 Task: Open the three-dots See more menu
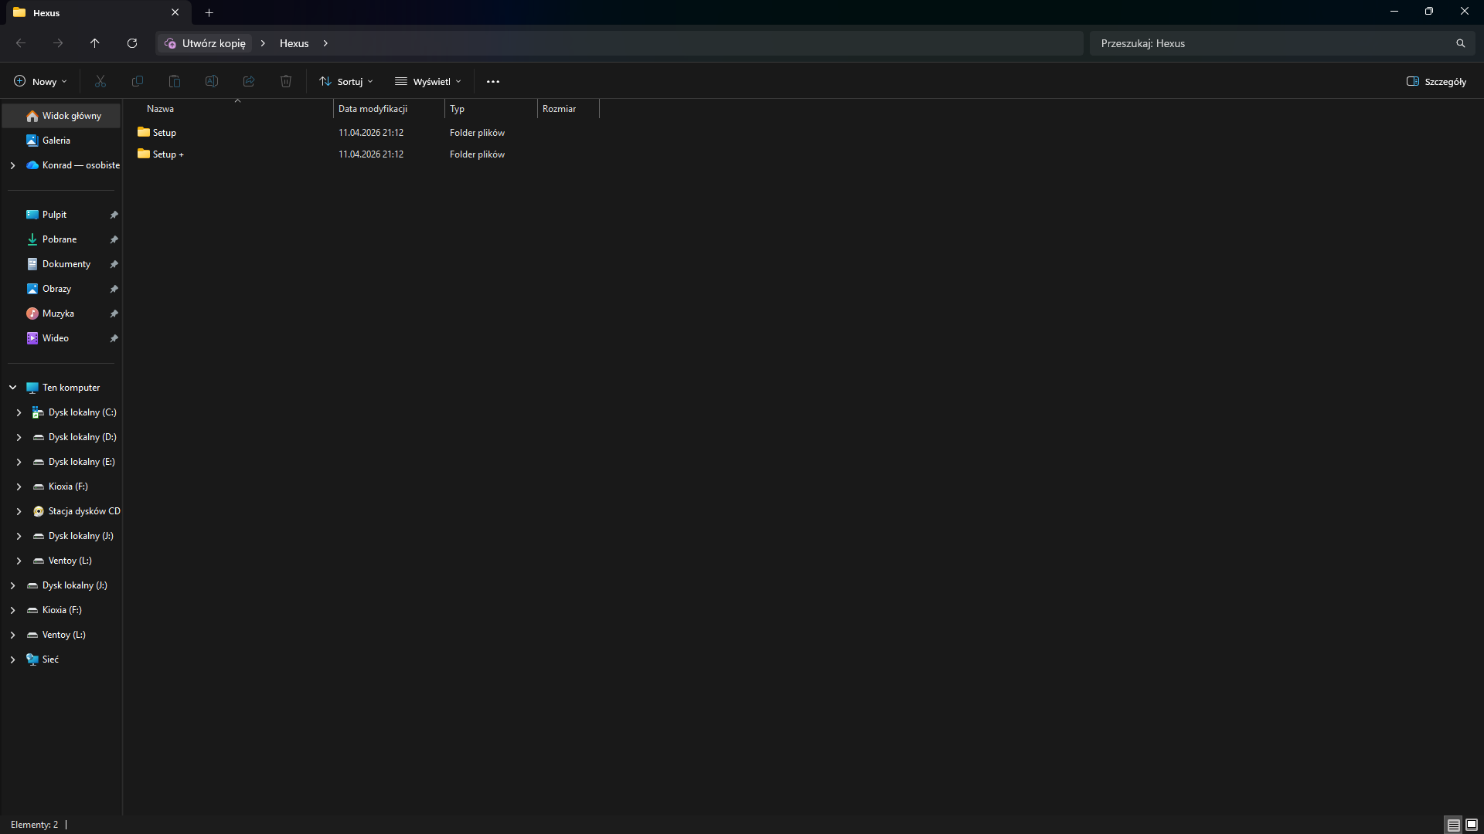(x=493, y=81)
